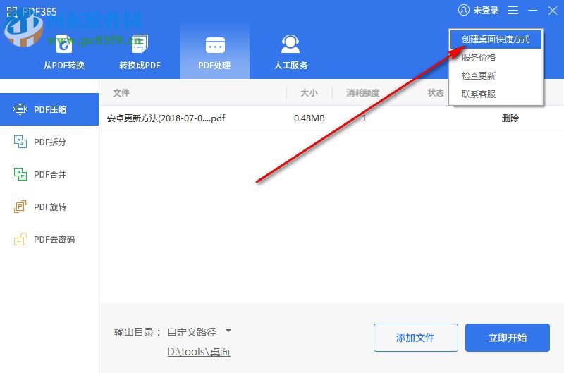Screen dimensions: 564x373
Task: Select the file 安卓更新方法(2018-07-0....pdf
Action: point(166,118)
